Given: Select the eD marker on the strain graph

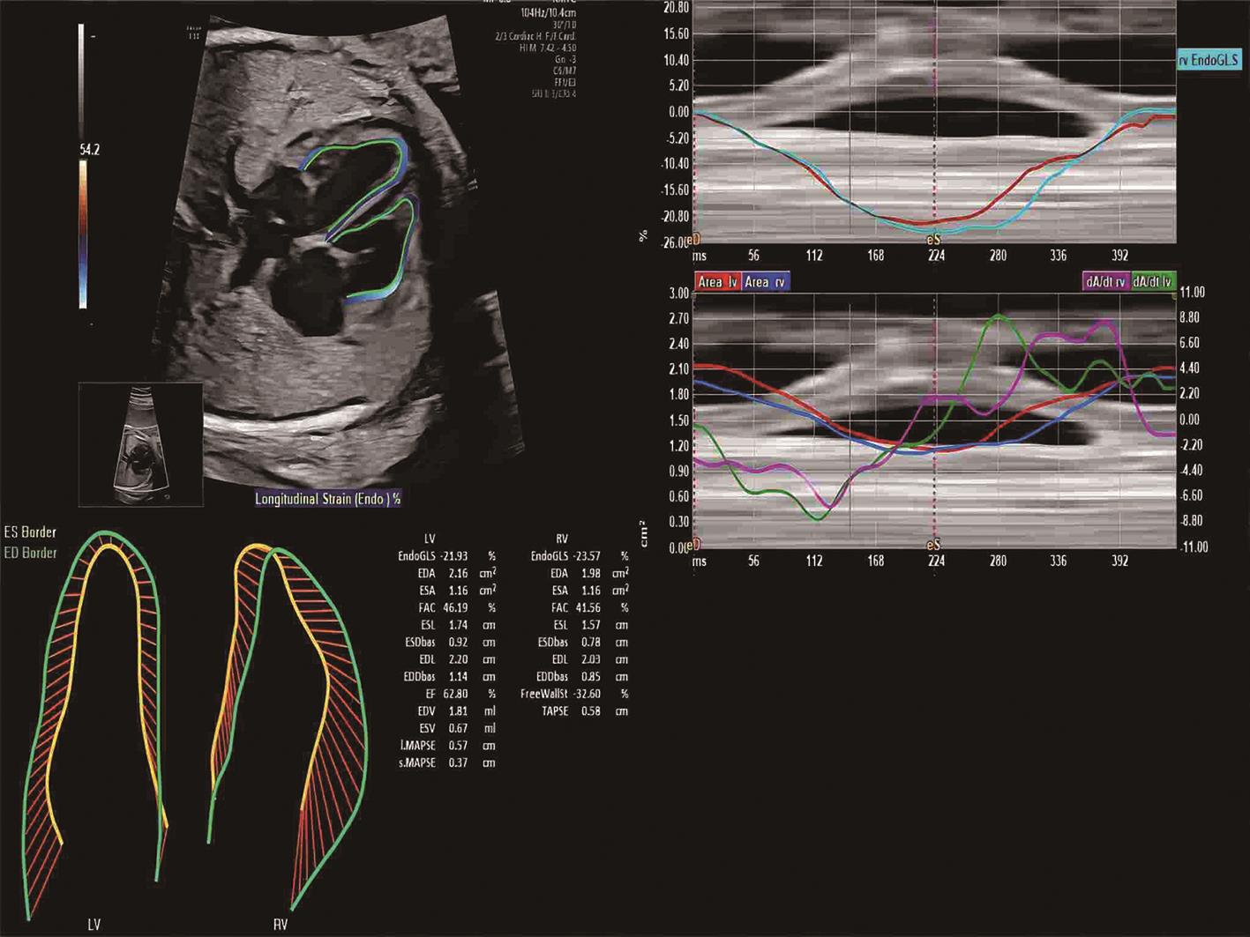Looking at the screenshot, I should pos(694,240).
